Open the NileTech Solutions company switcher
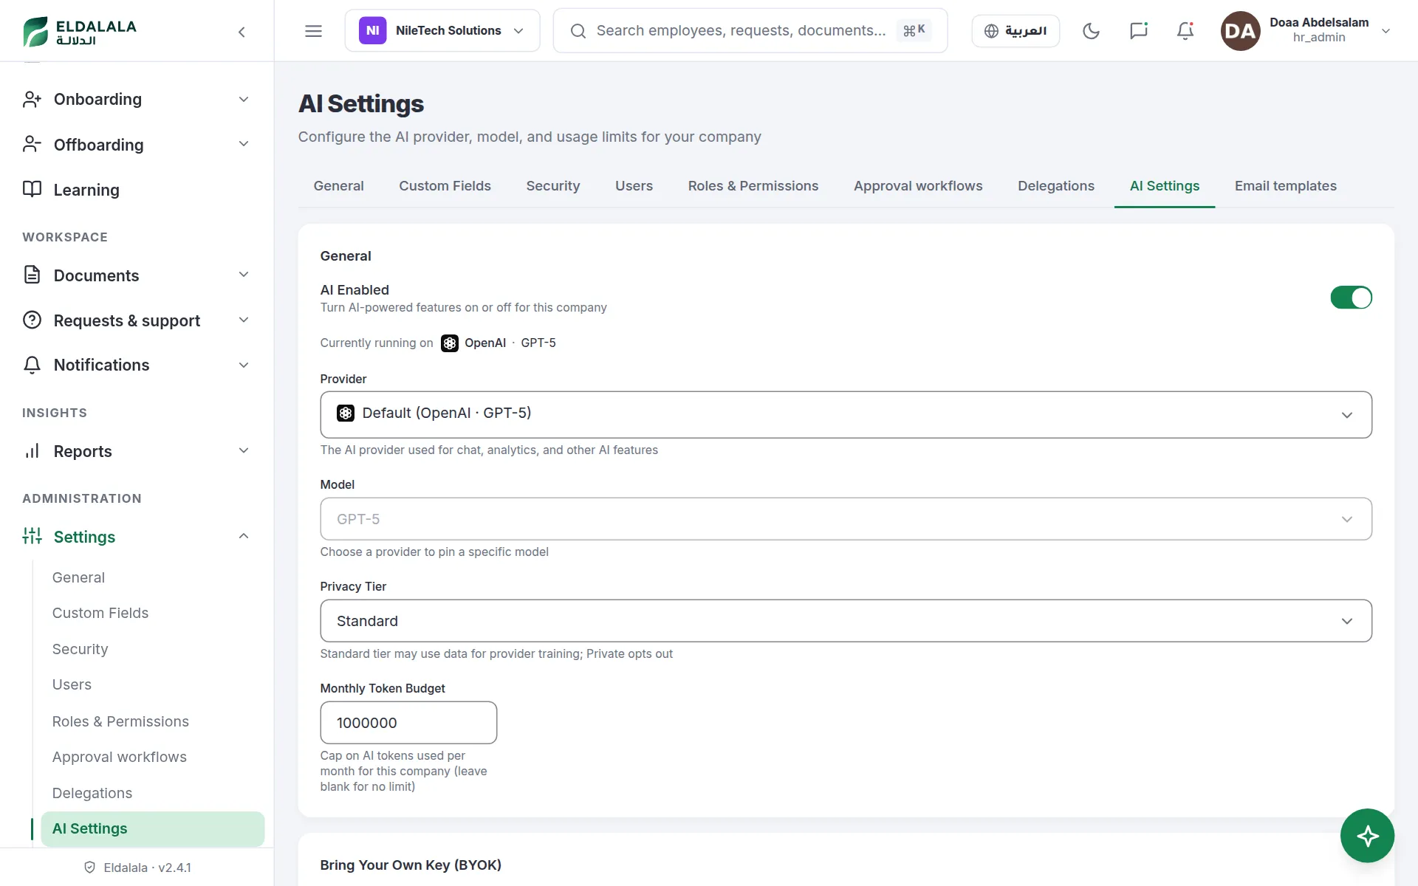The image size is (1418, 886). coord(442,31)
